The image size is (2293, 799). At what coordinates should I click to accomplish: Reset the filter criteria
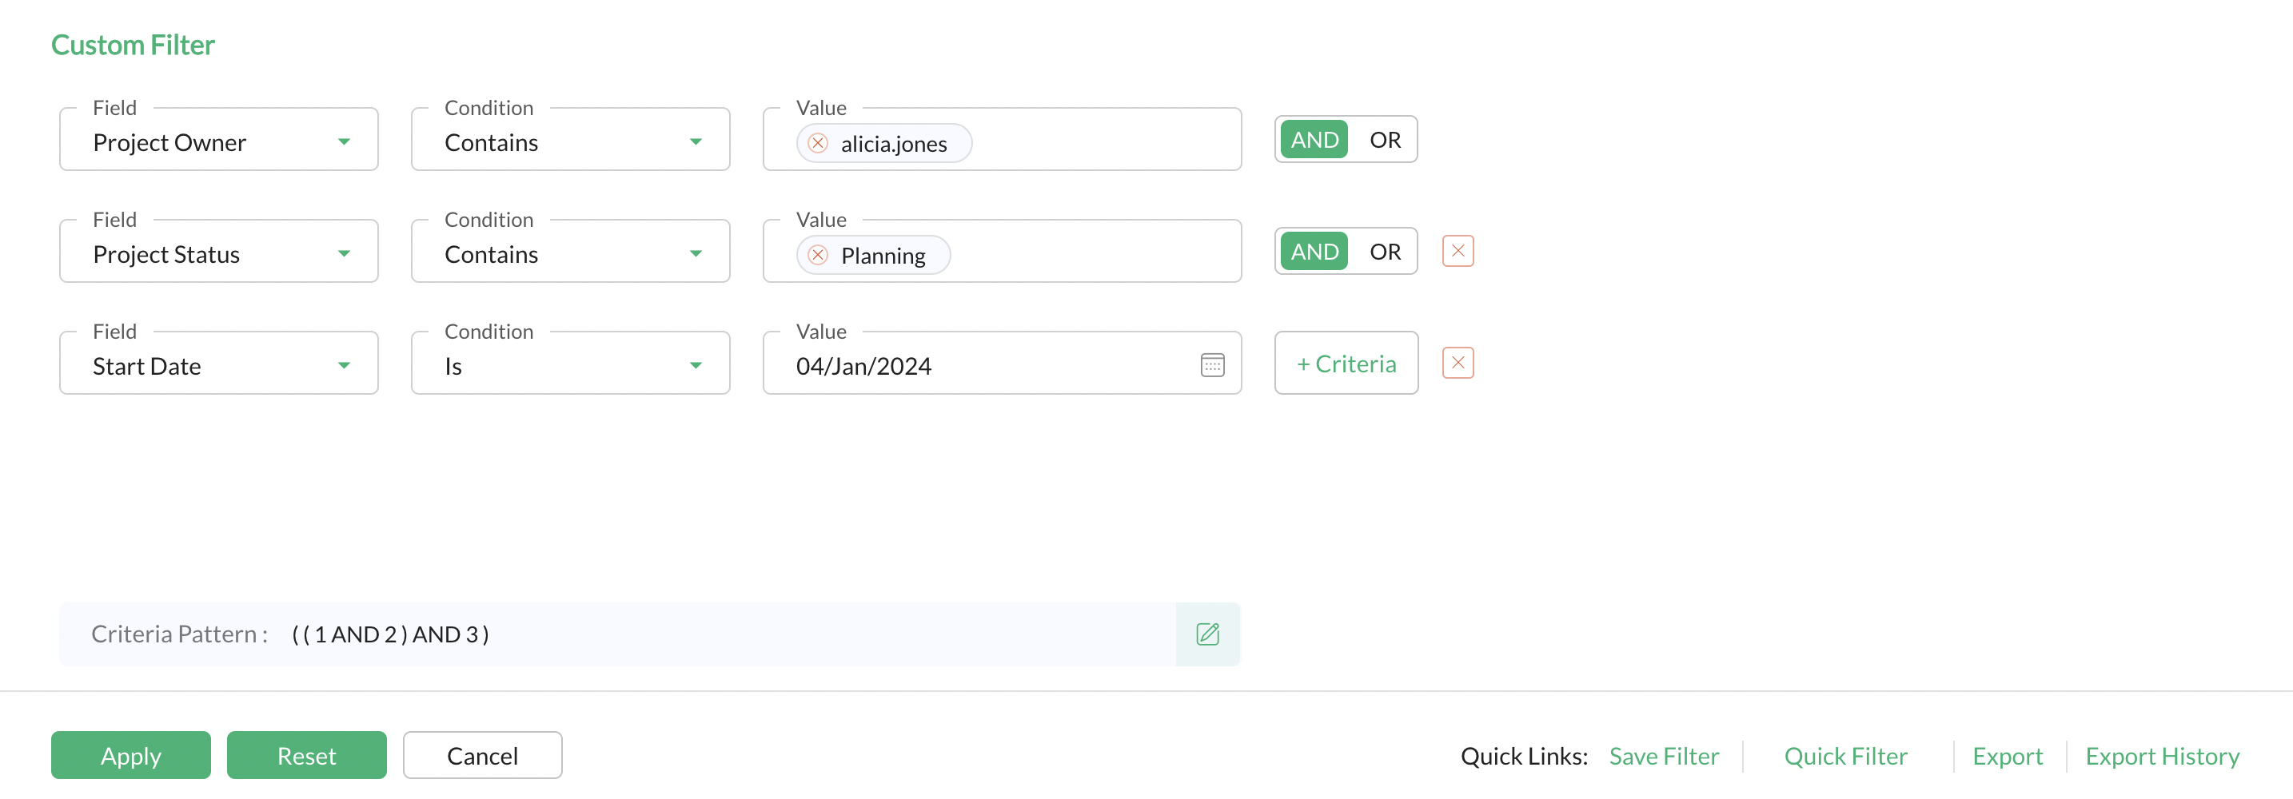(307, 755)
